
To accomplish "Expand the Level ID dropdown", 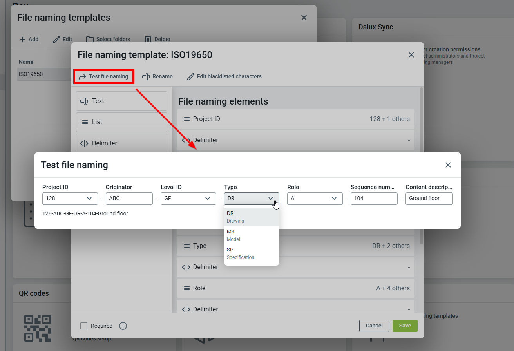I will (188, 199).
